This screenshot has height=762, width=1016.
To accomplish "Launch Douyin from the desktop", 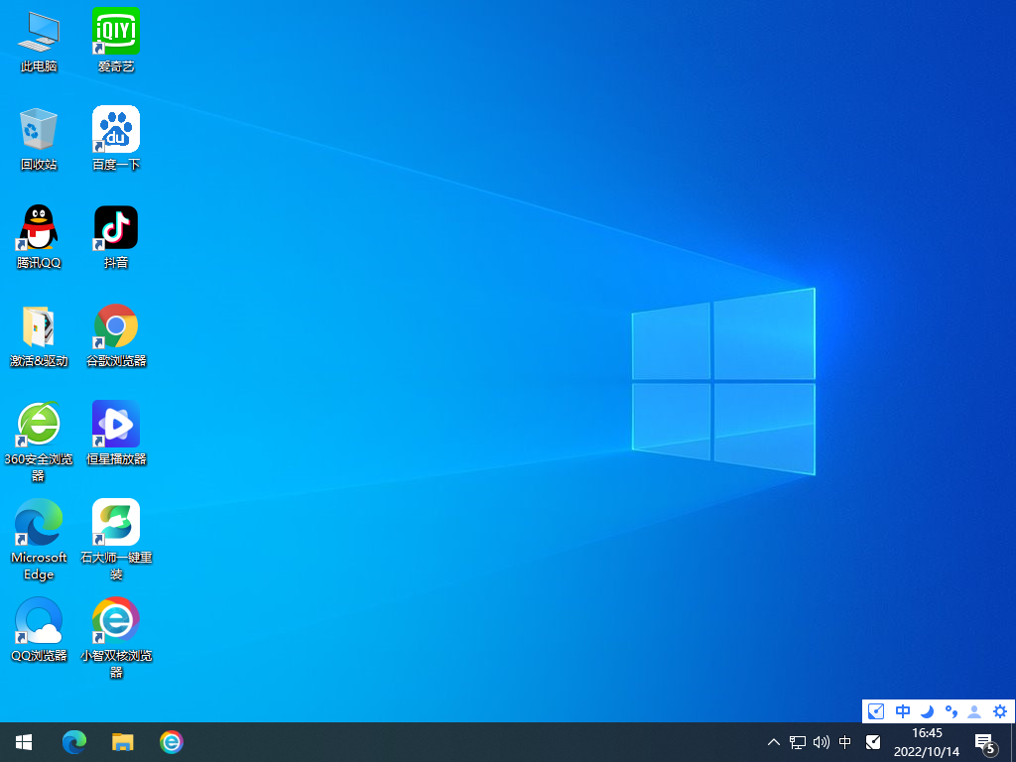I will (116, 226).
